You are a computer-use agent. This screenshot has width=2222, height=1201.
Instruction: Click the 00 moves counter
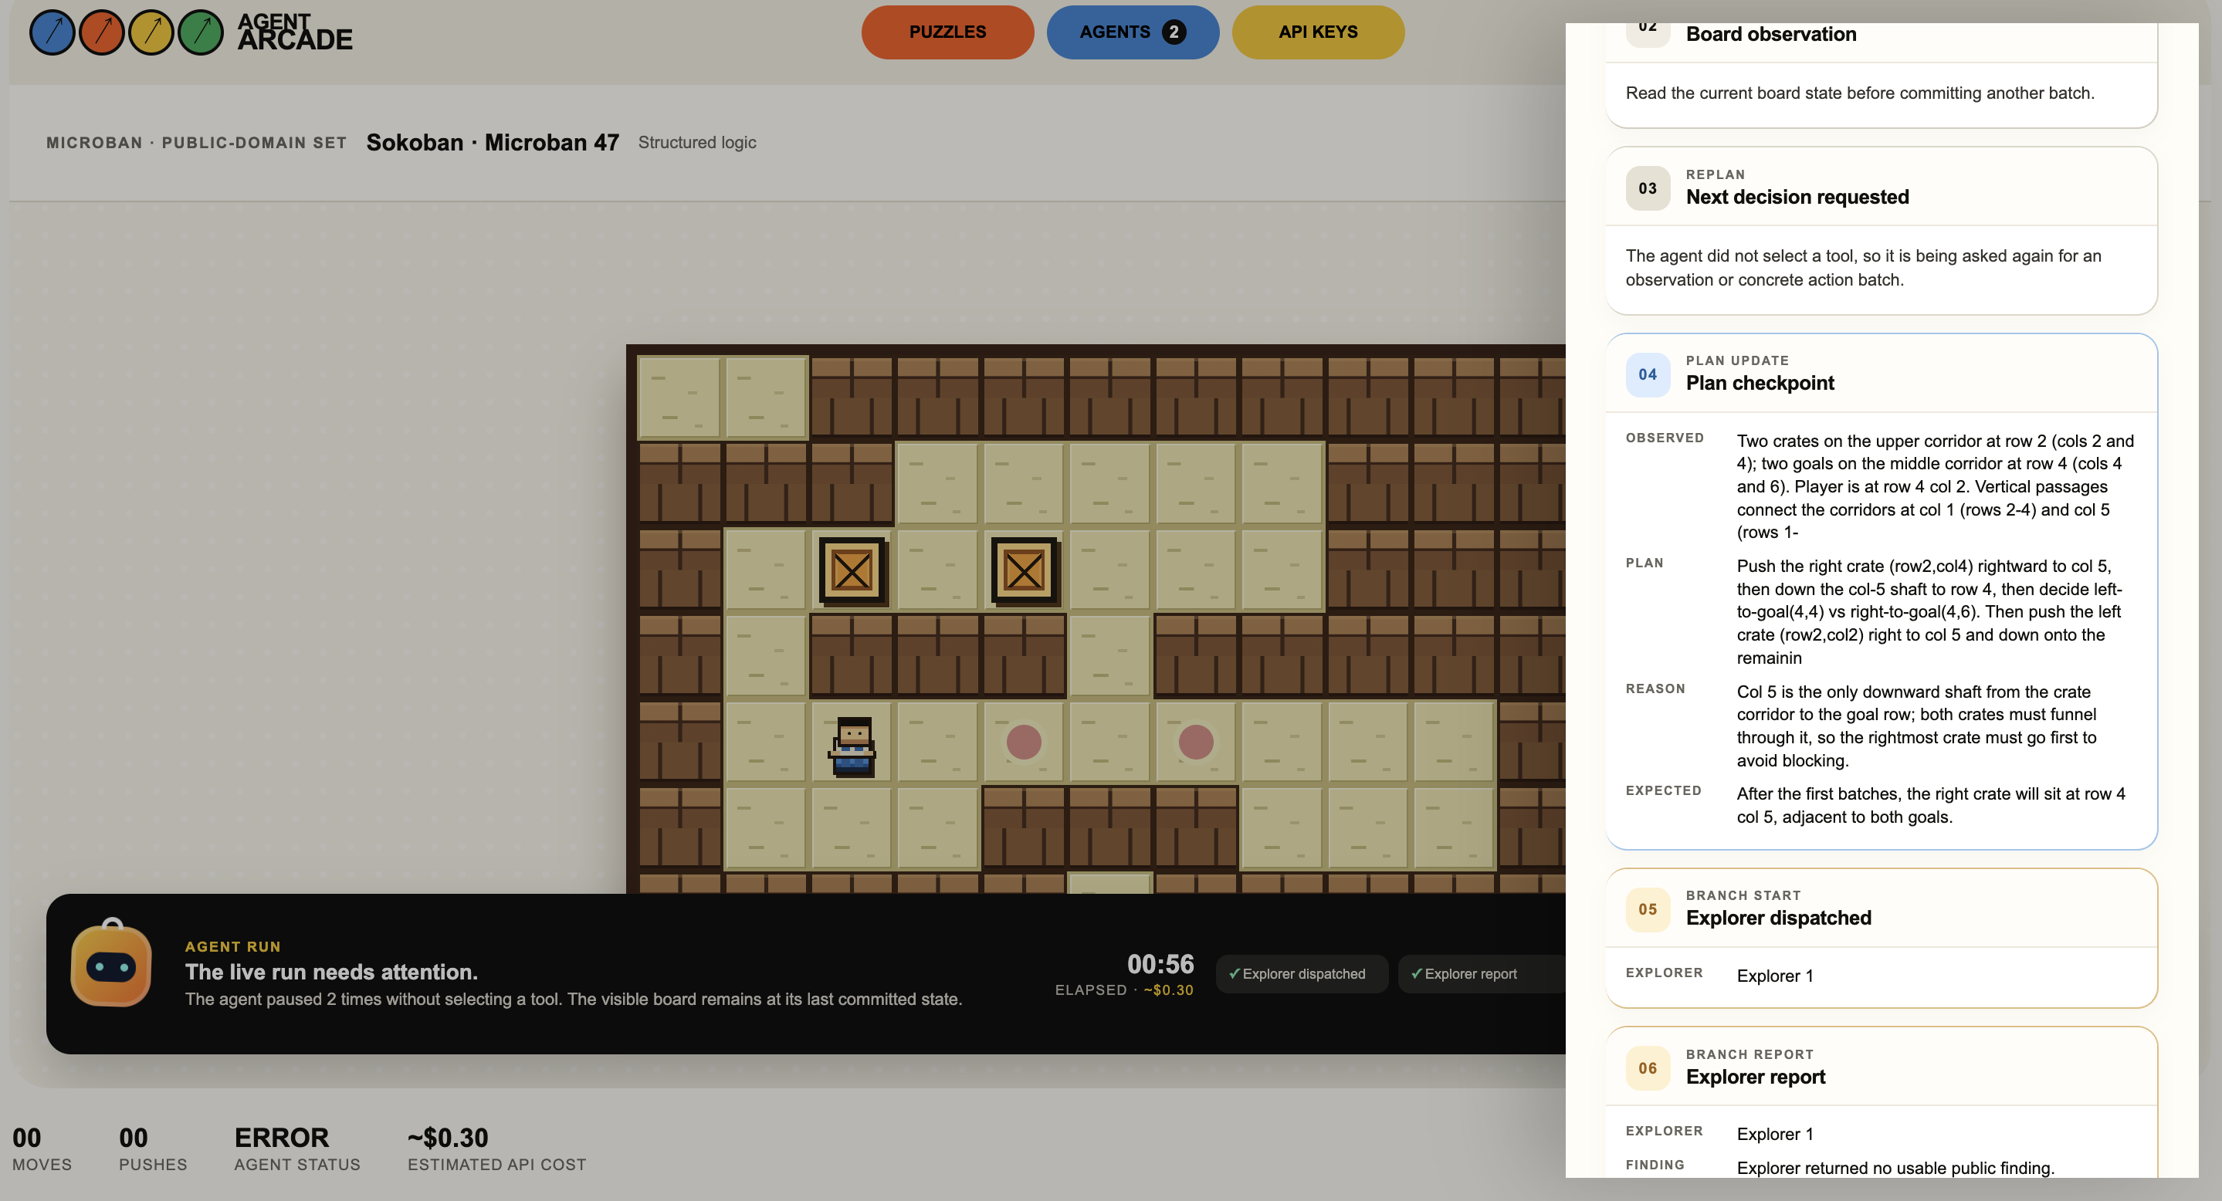(x=27, y=1137)
